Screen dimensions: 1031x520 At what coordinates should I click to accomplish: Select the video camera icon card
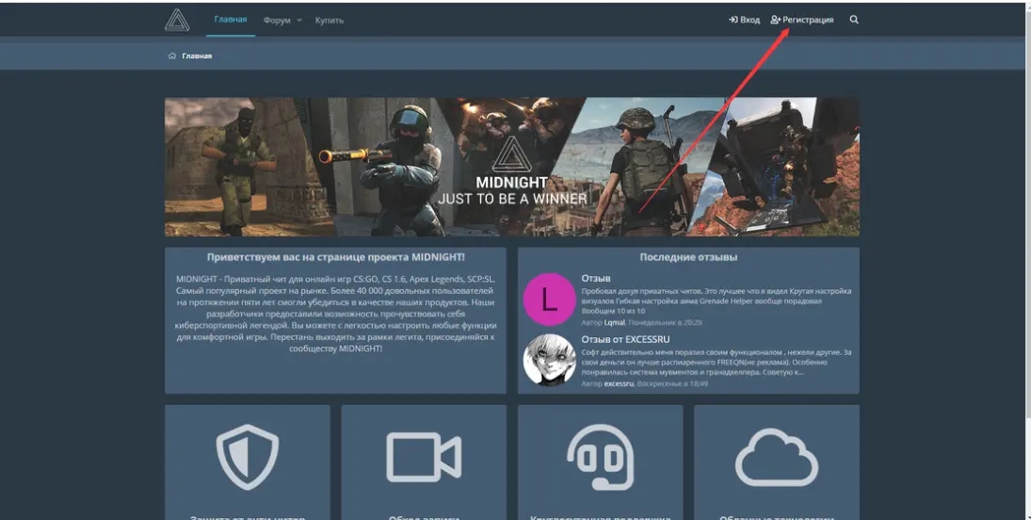(424, 459)
